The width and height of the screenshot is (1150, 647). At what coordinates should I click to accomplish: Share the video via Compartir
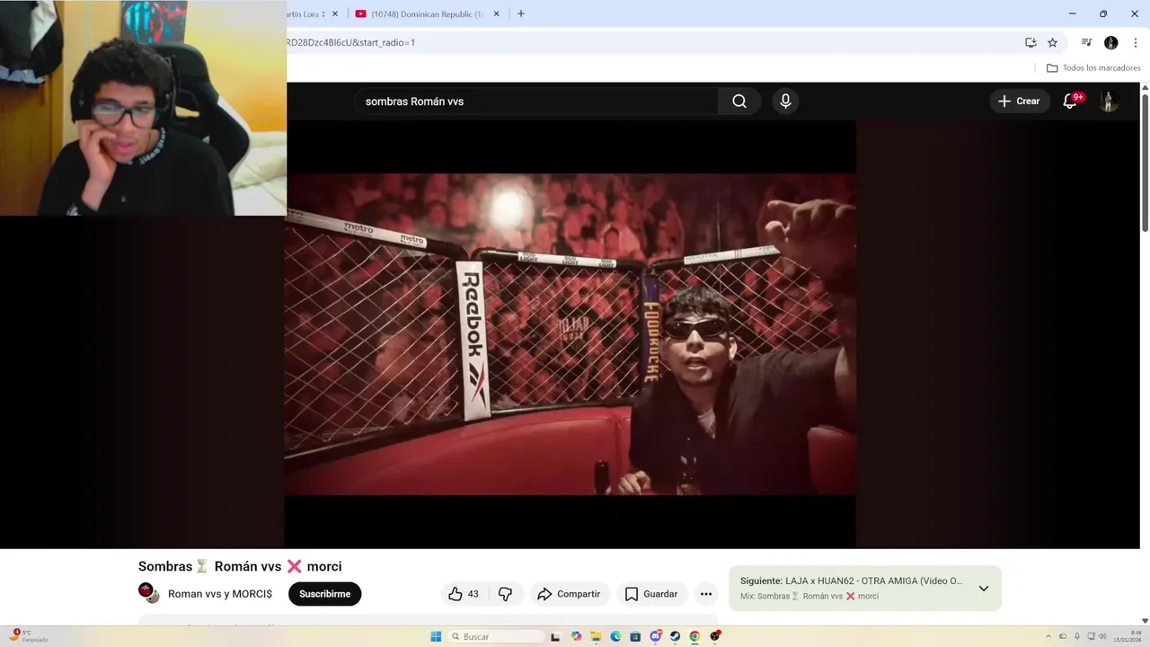pos(569,594)
